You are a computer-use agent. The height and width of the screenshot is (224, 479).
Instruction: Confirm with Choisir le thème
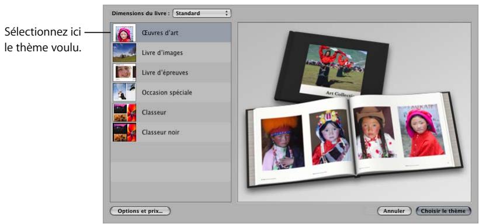coord(443,211)
